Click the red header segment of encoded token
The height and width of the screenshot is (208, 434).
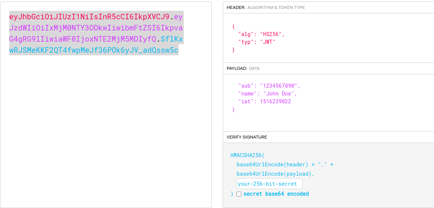(89, 17)
